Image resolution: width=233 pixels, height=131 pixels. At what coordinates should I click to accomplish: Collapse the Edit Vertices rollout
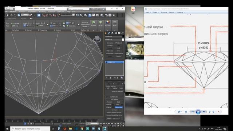(114, 99)
